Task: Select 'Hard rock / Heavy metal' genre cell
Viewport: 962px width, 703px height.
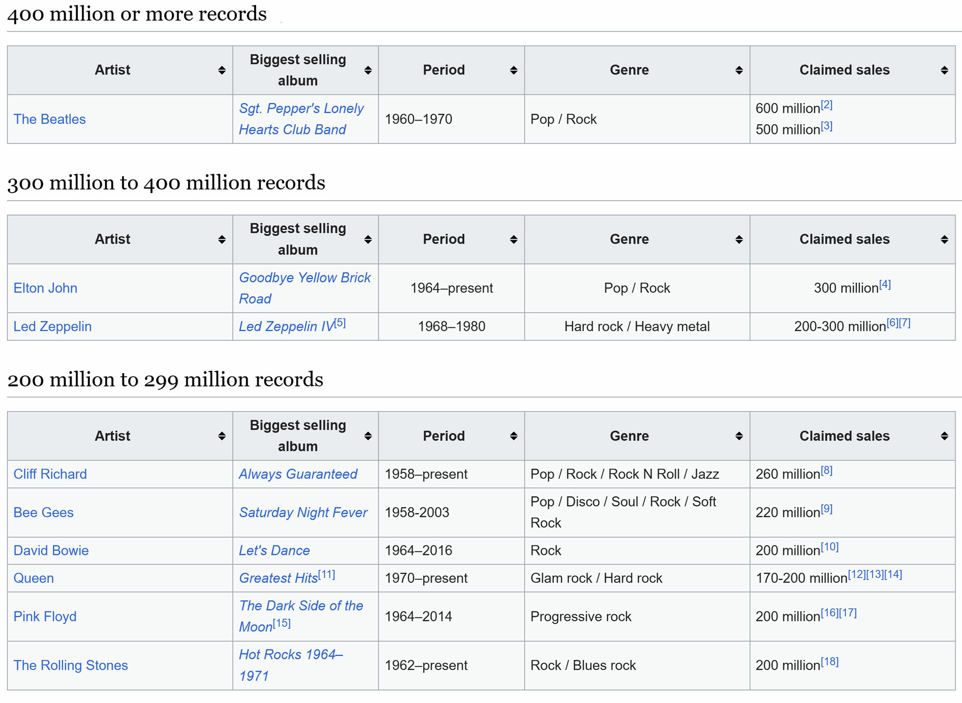Action: coord(637,326)
